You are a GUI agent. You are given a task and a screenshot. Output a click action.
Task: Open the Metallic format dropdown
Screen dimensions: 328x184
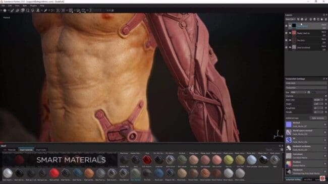click(x=318, y=112)
